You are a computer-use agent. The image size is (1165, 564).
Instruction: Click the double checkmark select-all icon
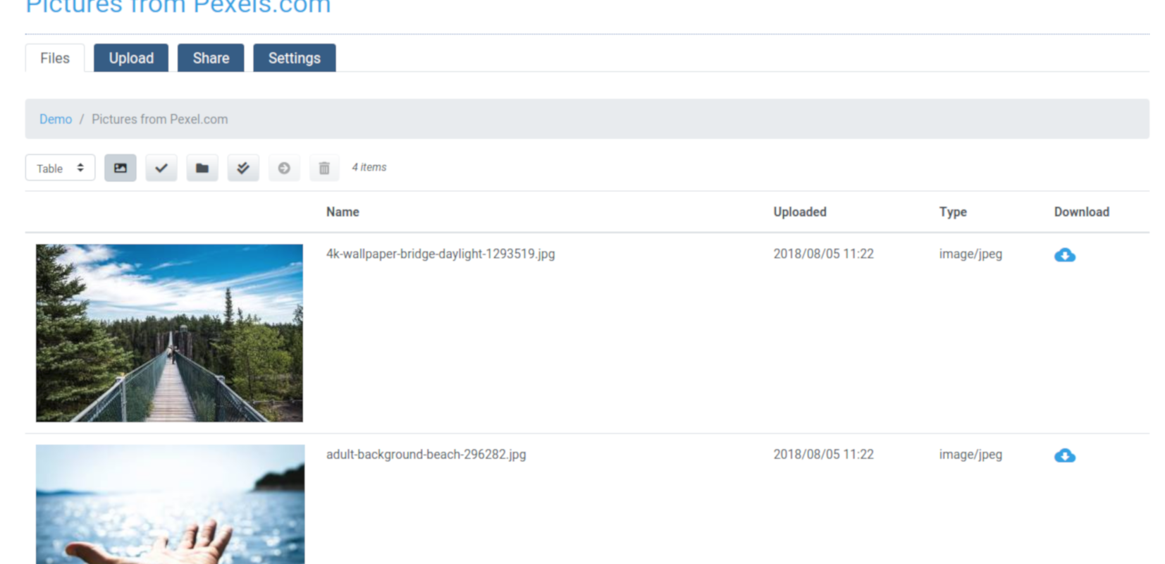tap(243, 168)
